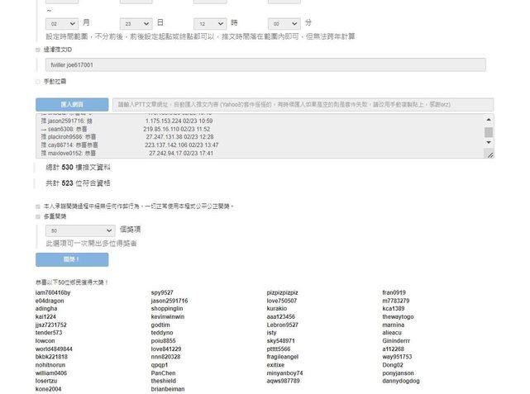Click the filter ID field containing joe617001
530x394 pixels.
point(265,64)
